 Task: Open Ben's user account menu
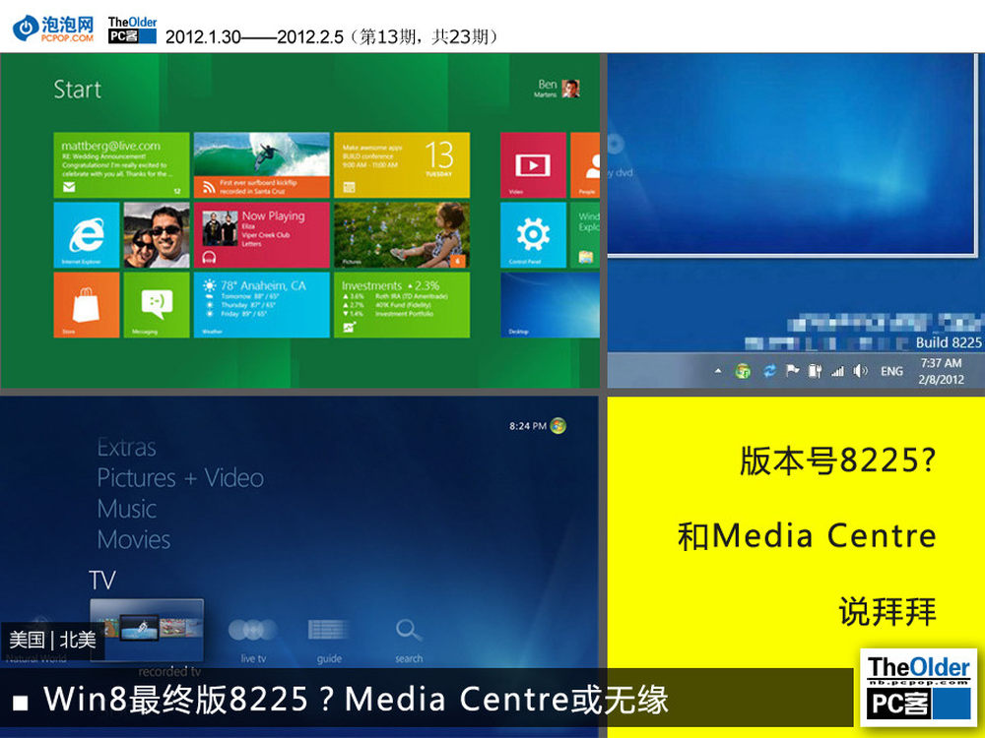tap(558, 89)
